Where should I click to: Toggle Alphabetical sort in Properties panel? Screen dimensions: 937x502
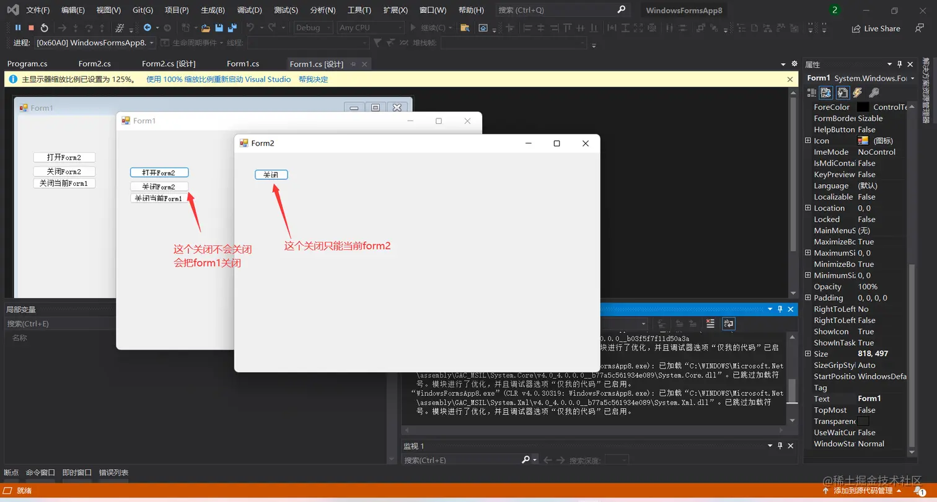click(826, 92)
